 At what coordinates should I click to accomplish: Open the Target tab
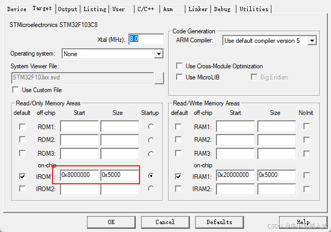[x=42, y=8]
